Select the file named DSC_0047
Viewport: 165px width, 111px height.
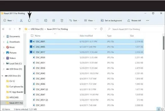(x=40, y=95)
